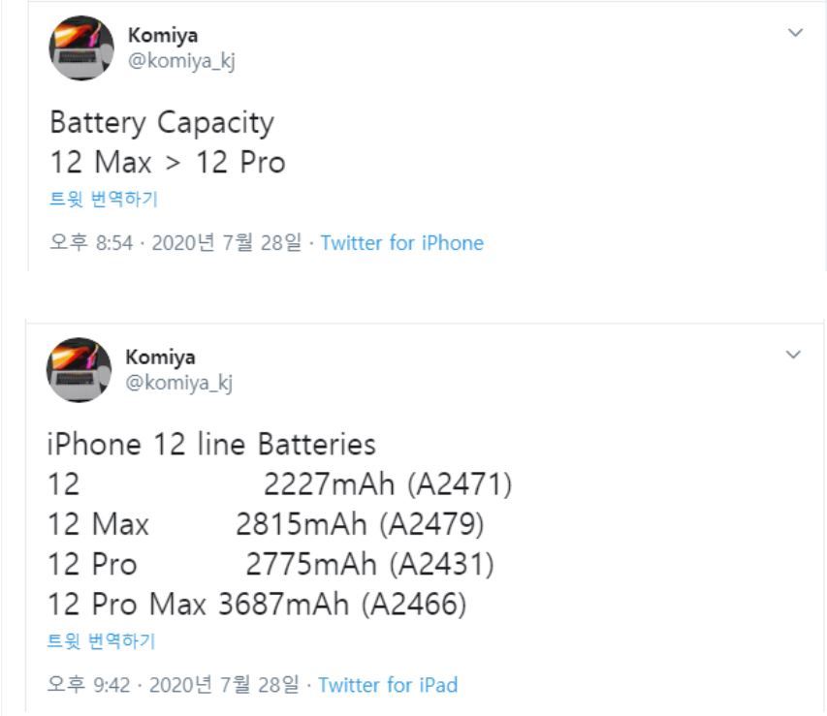Click the 12 Pro 2775mAh (A2431) line
Viewport: 827px width, 716px height.
271,564
